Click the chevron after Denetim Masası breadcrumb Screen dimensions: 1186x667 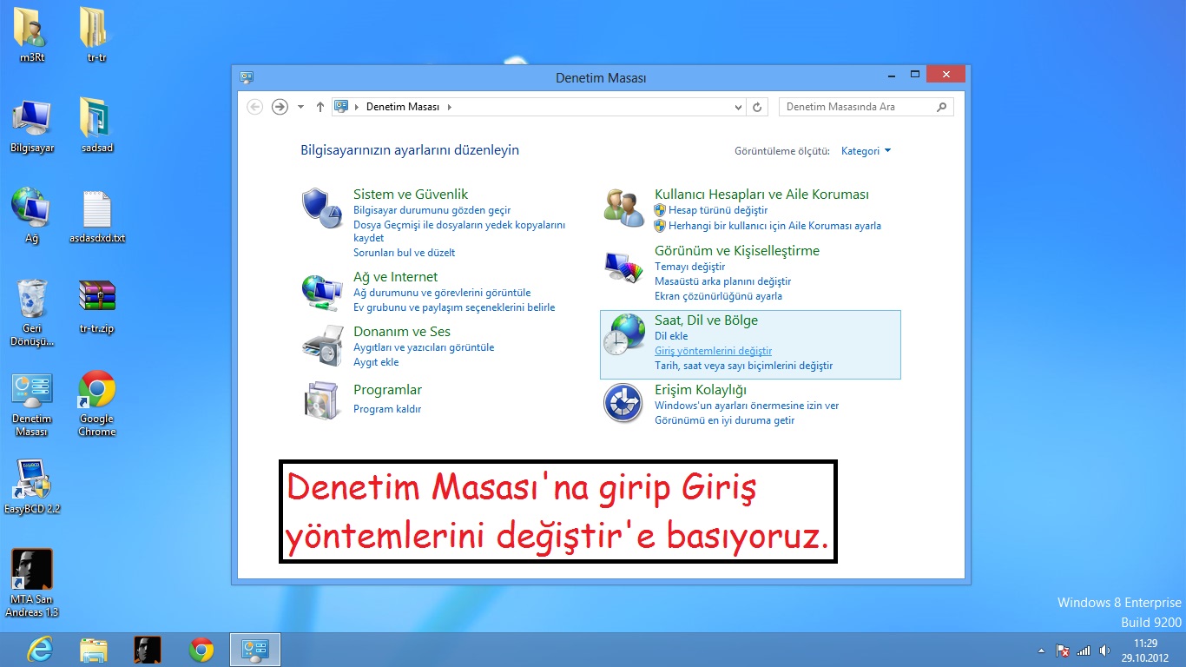coord(449,107)
